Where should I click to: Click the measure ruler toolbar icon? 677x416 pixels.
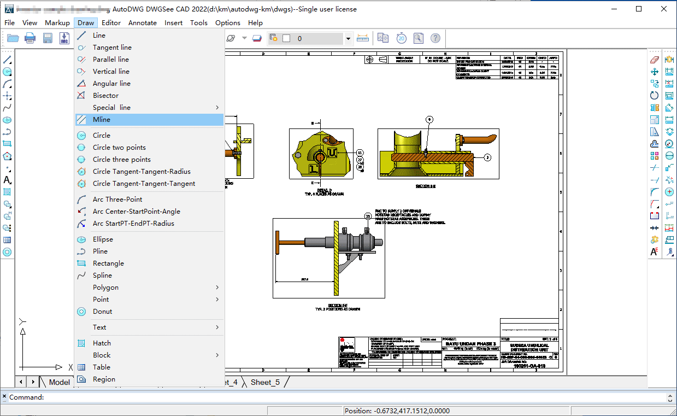click(x=362, y=38)
